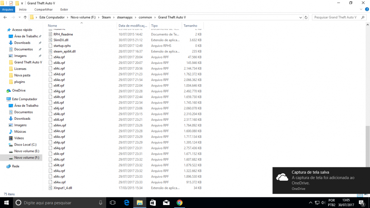The width and height of the screenshot is (370, 208).
Task: Click the file list vertical scrollbar thumb
Action: click(367, 146)
